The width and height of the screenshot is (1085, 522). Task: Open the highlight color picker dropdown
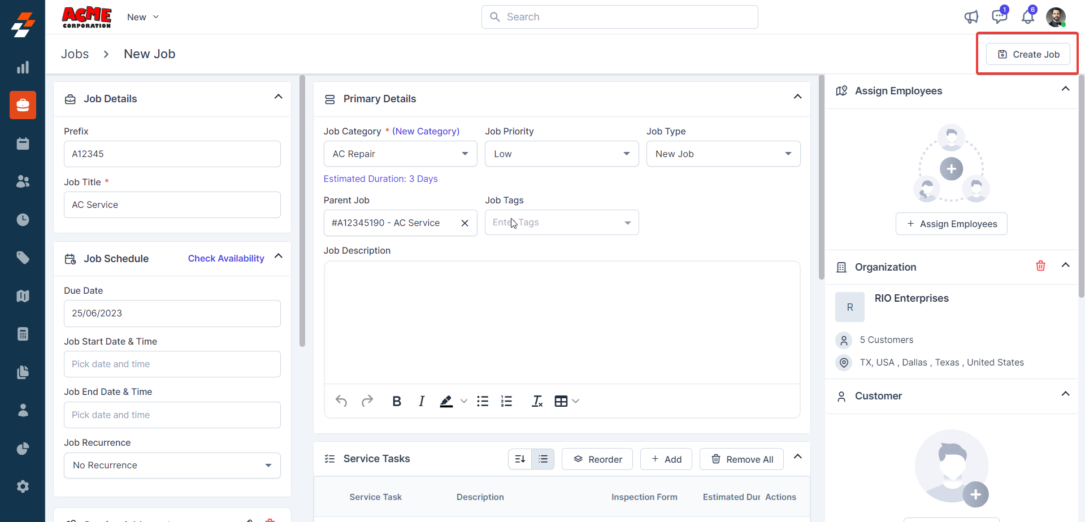[x=464, y=401]
